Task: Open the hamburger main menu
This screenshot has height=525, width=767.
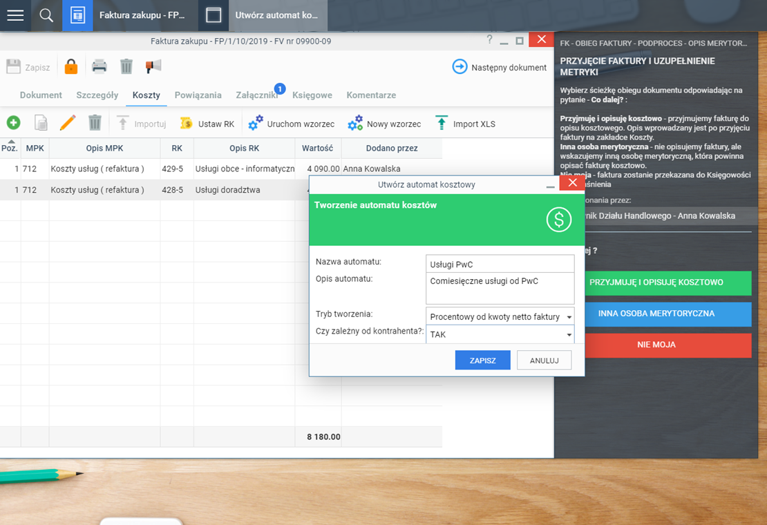Action: coord(15,15)
